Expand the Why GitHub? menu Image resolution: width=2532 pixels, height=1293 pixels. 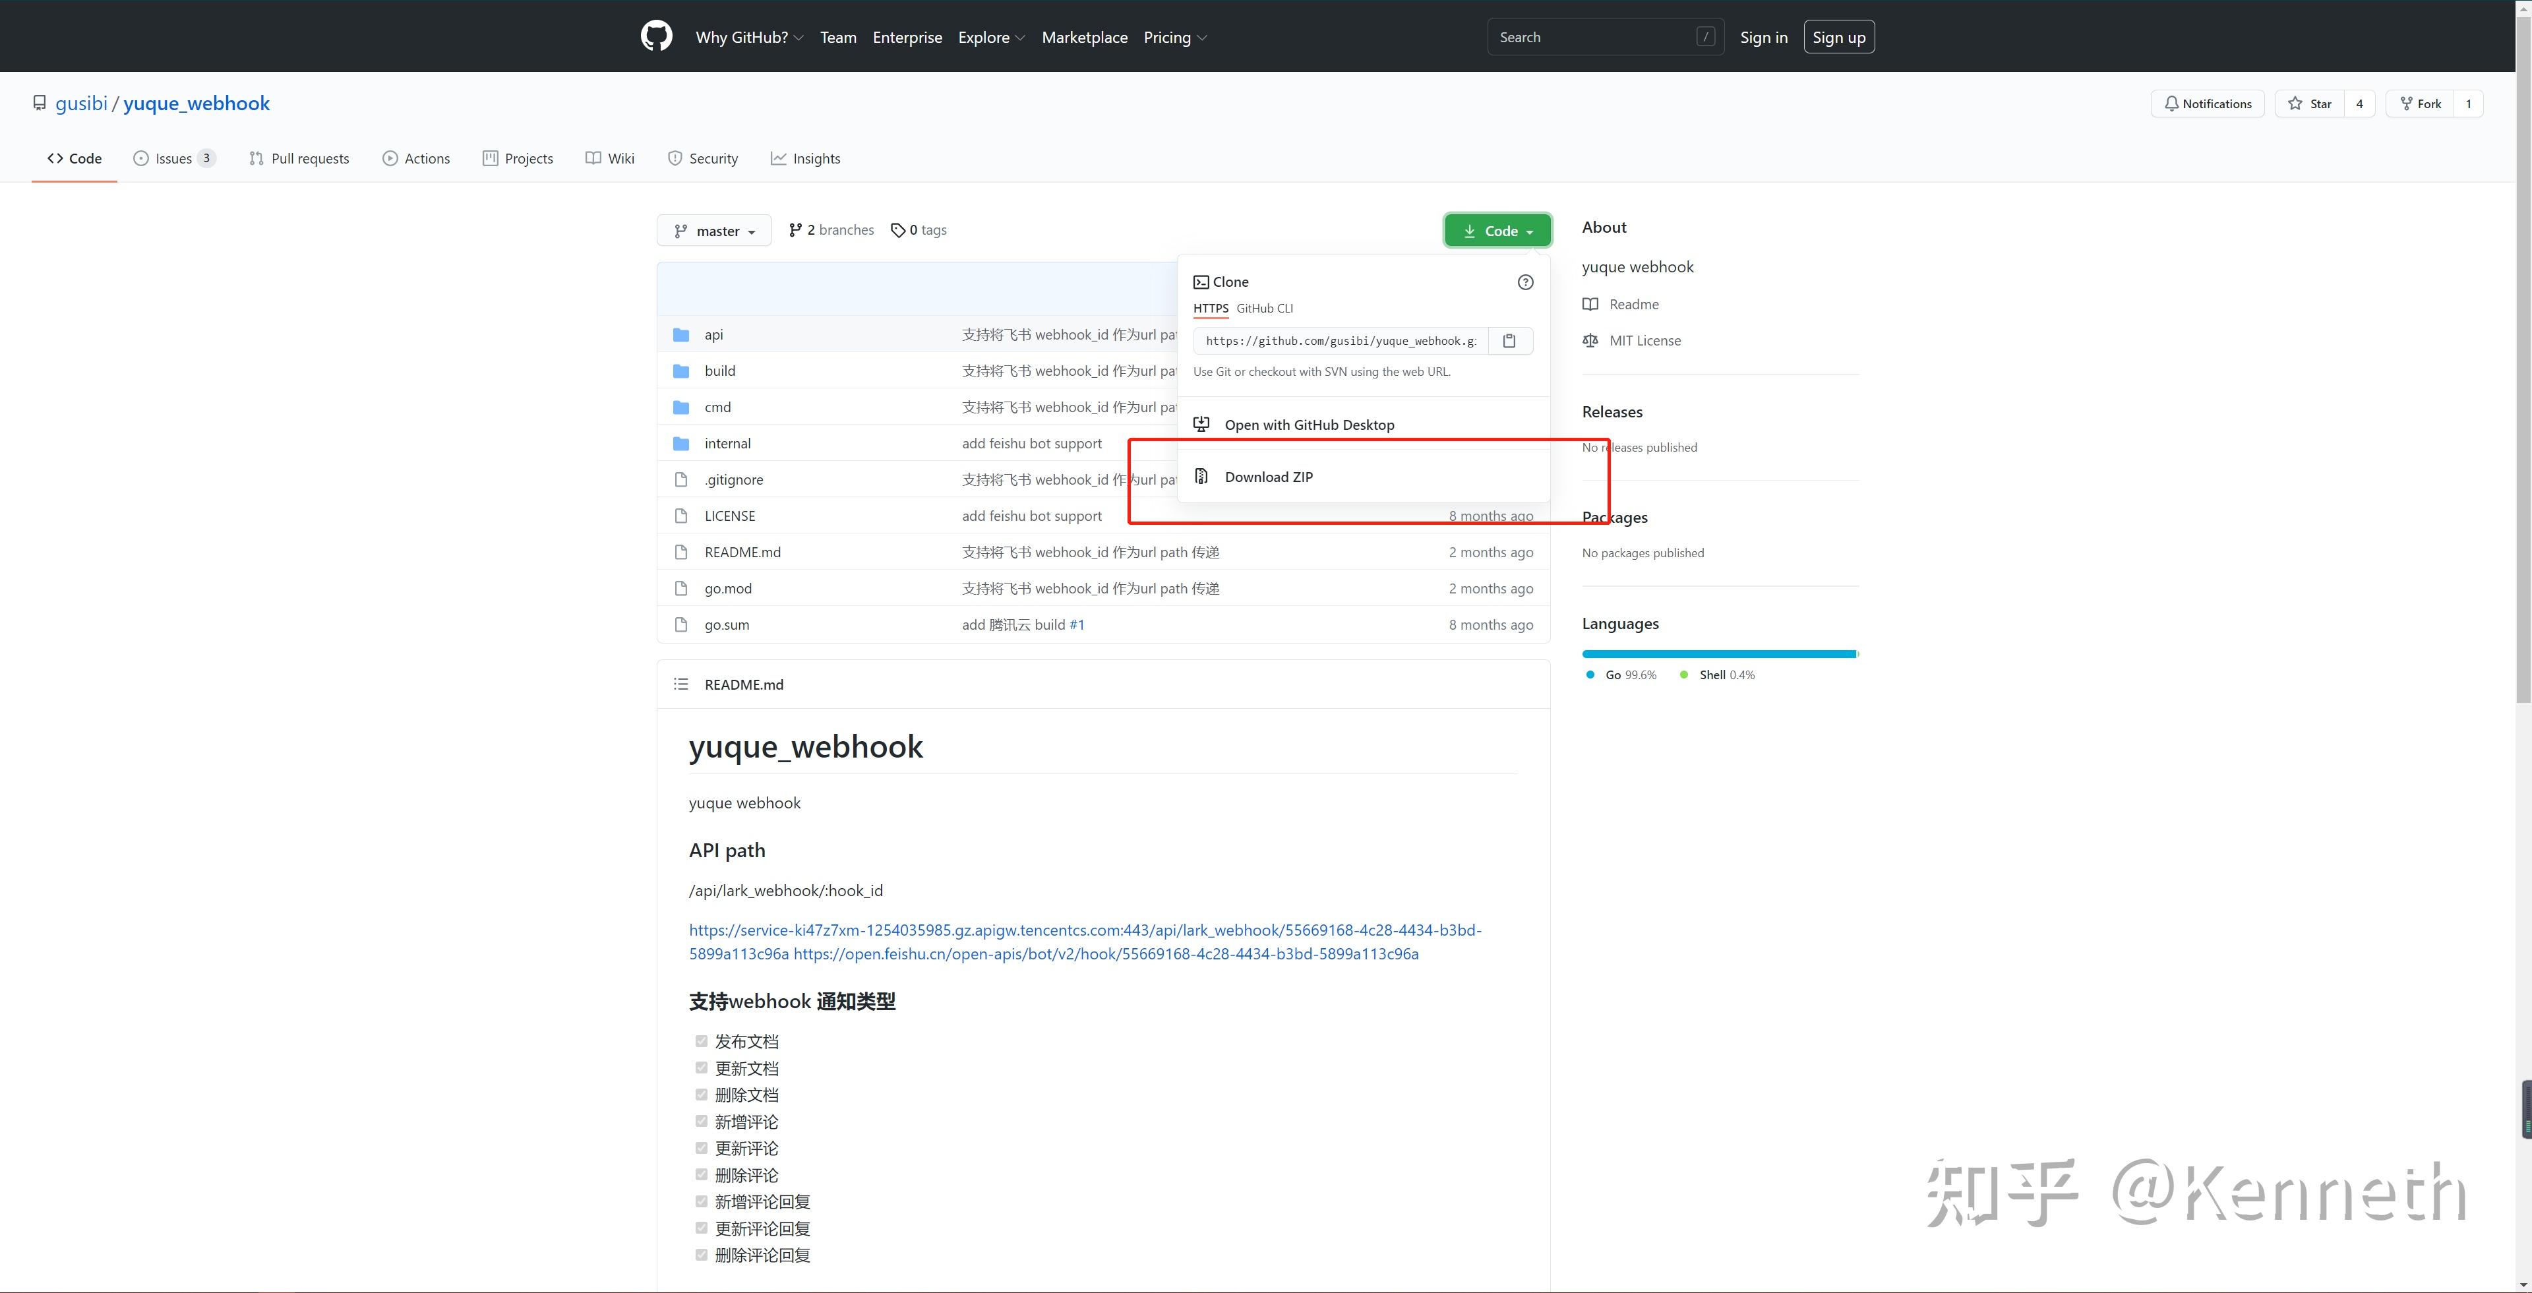point(749,38)
